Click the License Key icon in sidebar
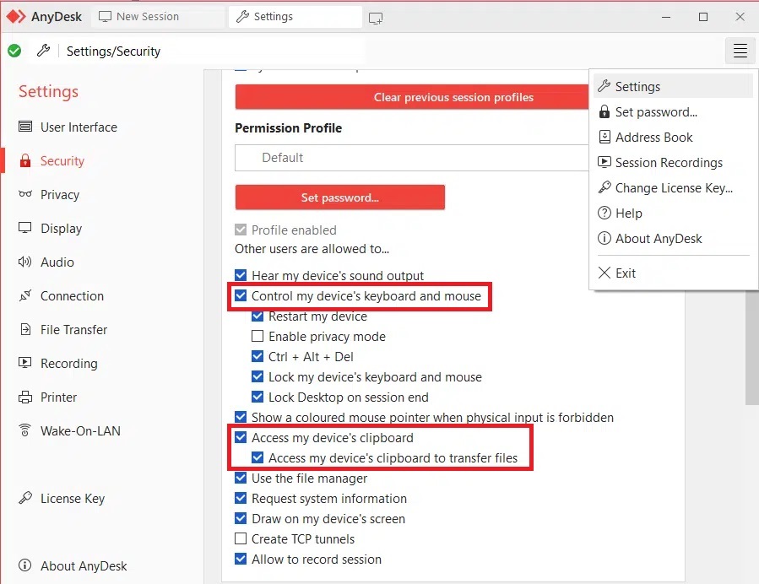The height and width of the screenshot is (584, 759). (25, 498)
